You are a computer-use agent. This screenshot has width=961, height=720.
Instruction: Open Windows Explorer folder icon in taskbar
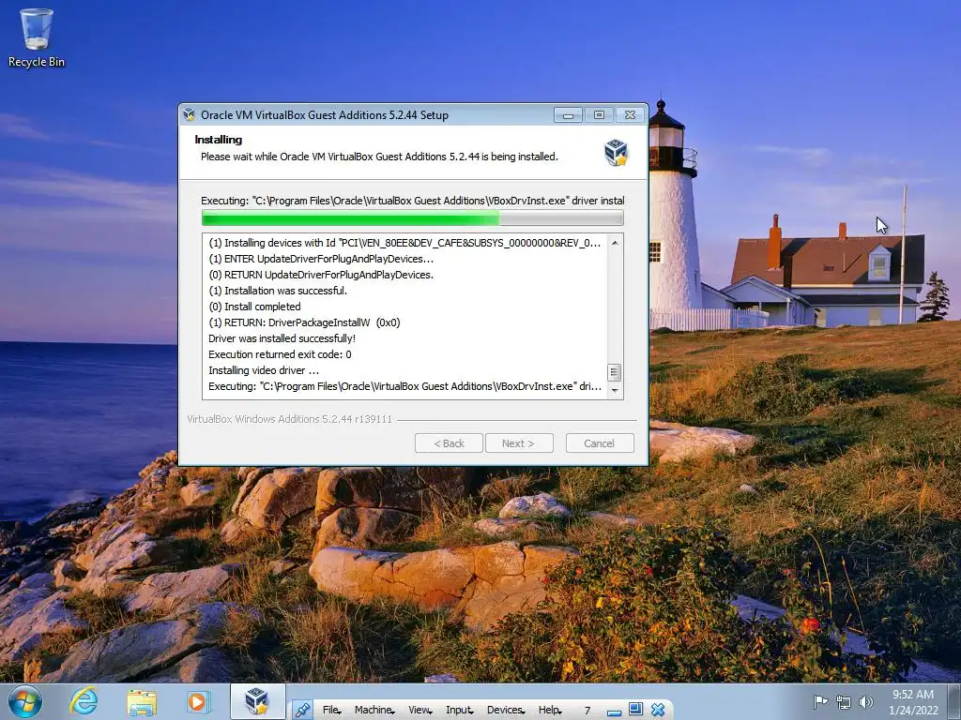142,701
